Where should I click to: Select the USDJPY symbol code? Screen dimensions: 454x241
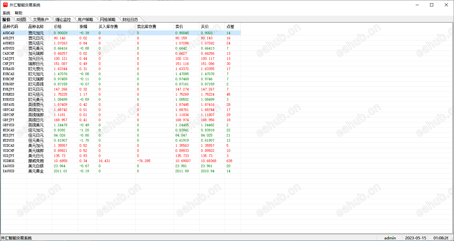[x=9, y=156]
